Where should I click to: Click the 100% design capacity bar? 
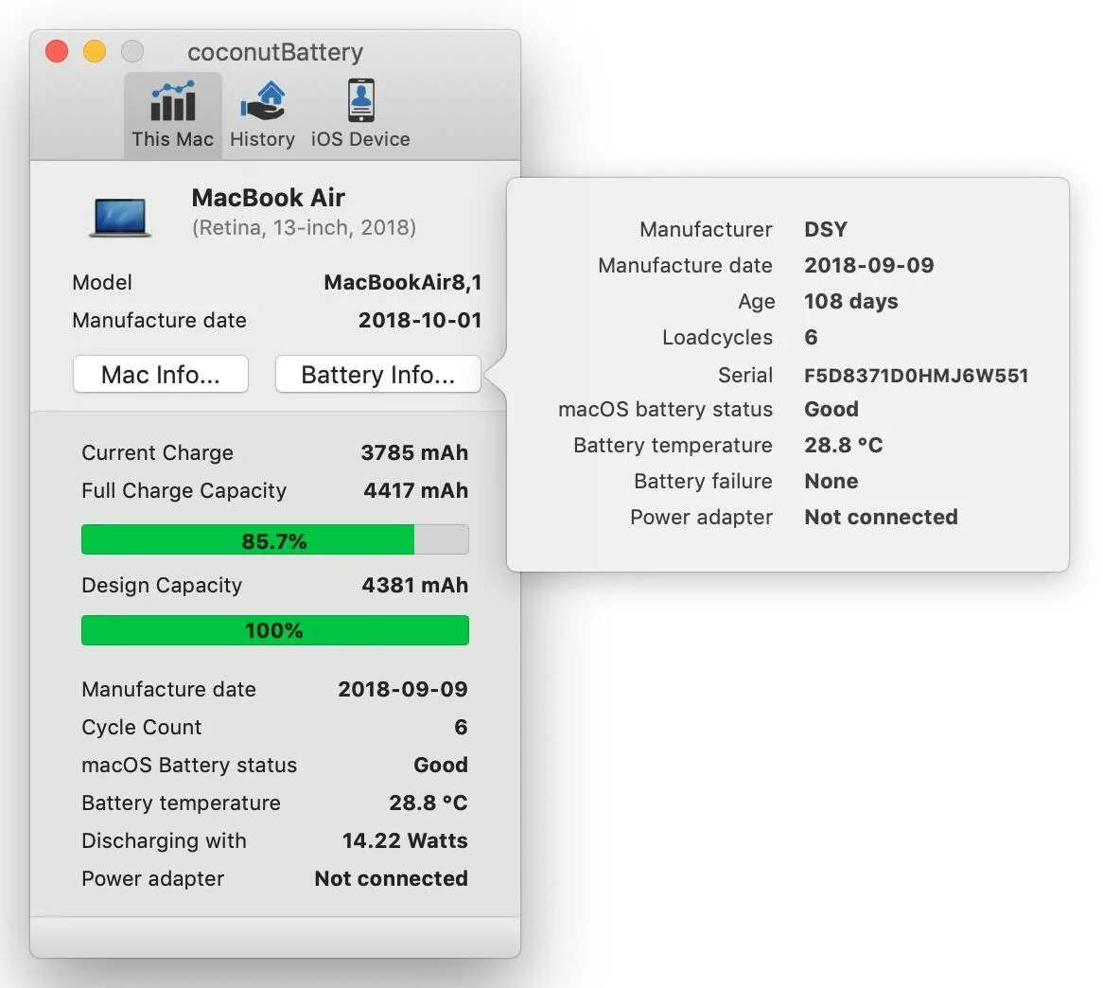coord(275,630)
